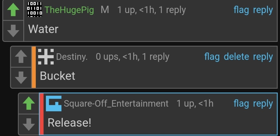
Task: Click Square-Off_Entertainment's blue avatar icon
Action: tap(54, 103)
